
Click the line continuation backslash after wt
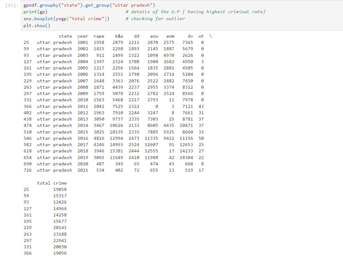pyautogui.click(x=211, y=36)
